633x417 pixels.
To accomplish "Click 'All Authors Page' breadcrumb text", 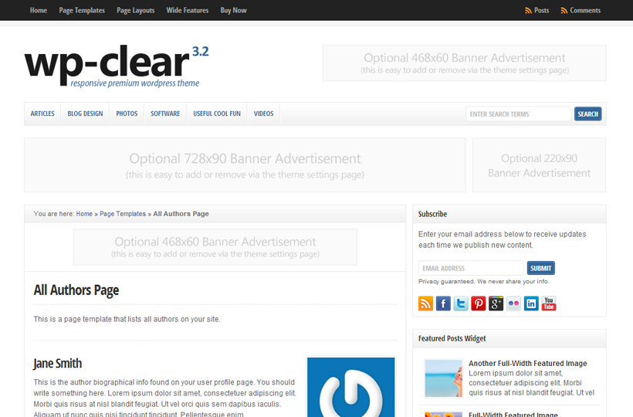I will tap(181, 214).
